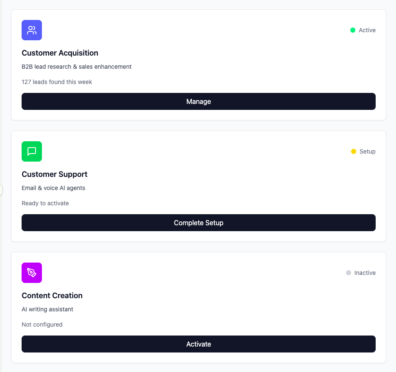Select the Customer Support heading
Image resolution: width=396 pixels, height=372 pixels.
55,174
